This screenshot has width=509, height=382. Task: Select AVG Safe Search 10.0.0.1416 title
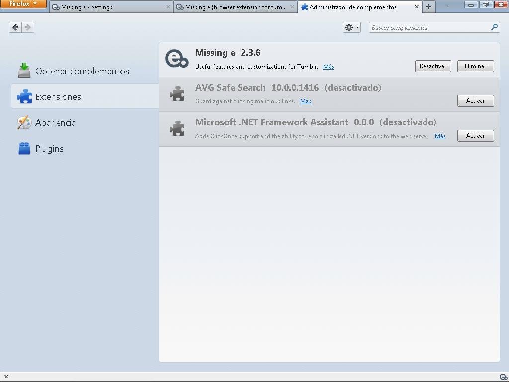[x=257, y=88]
